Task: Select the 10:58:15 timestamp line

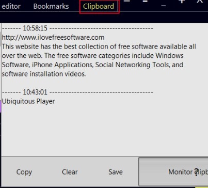Action: [77, 28]
